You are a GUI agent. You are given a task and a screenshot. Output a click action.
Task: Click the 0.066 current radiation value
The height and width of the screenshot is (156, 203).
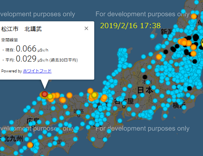click(x=26, y=49)
